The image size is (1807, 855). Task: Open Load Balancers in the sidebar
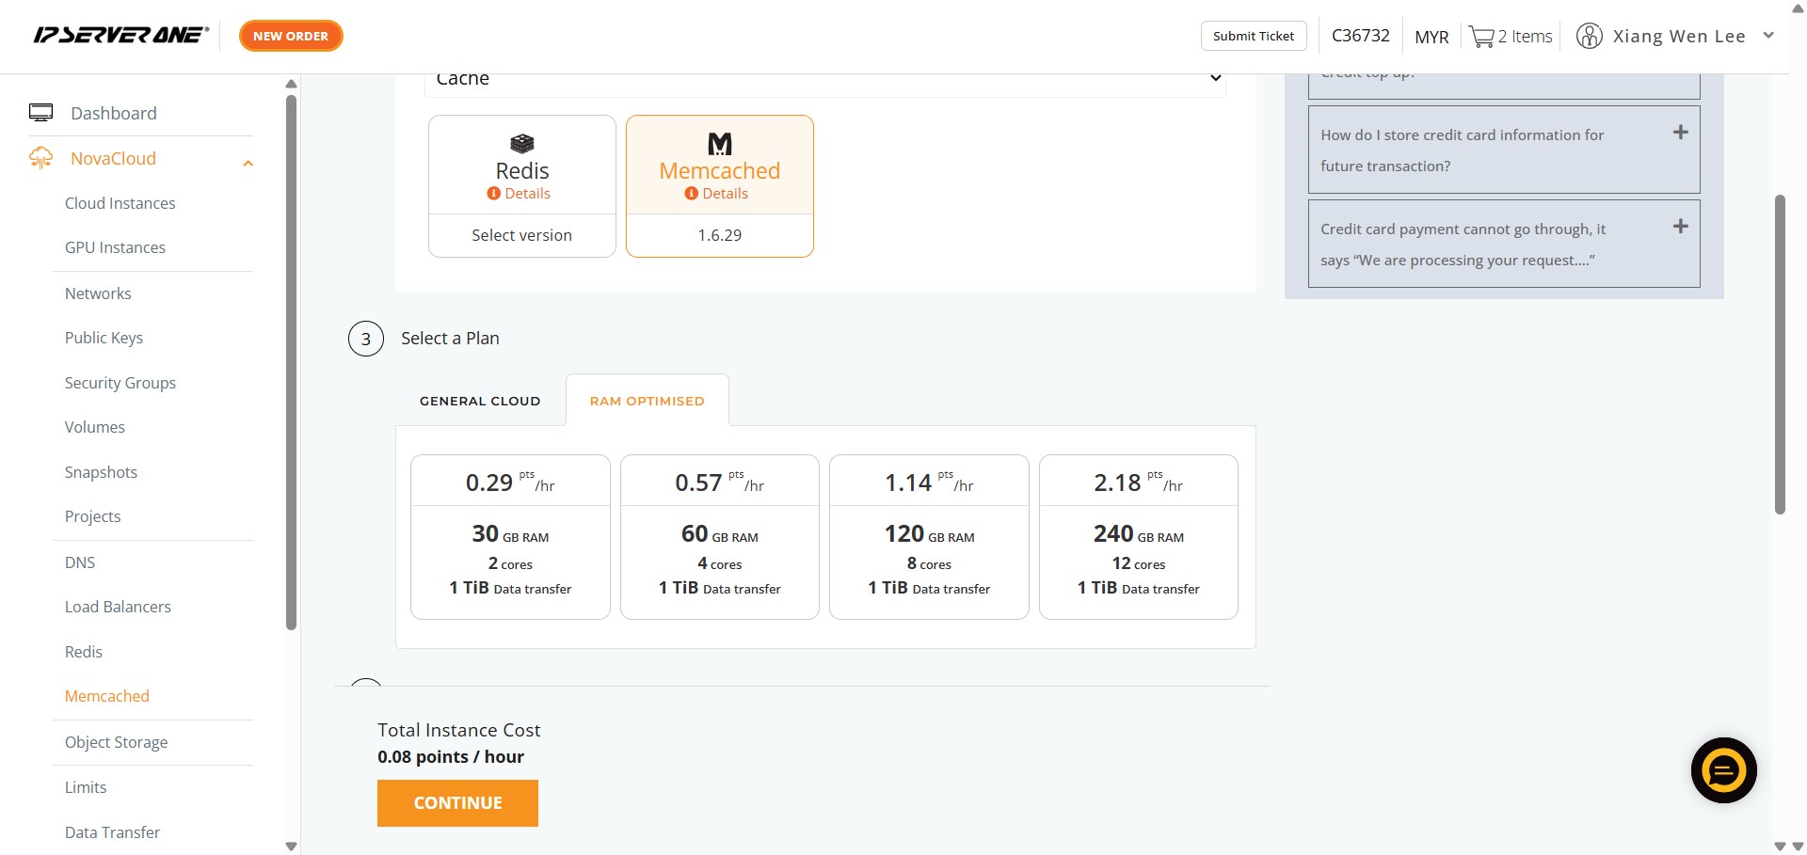point(118,607)
